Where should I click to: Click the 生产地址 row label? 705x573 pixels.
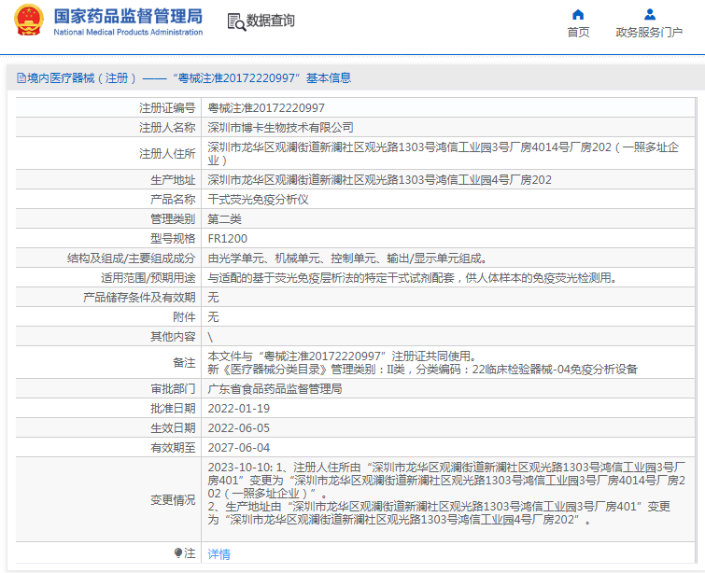(x=173, y=180)
